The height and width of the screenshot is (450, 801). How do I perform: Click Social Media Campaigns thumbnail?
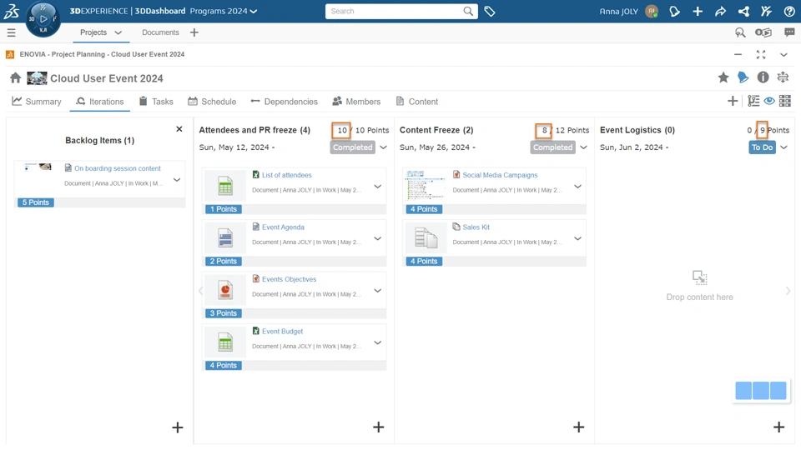coord(426,185)
